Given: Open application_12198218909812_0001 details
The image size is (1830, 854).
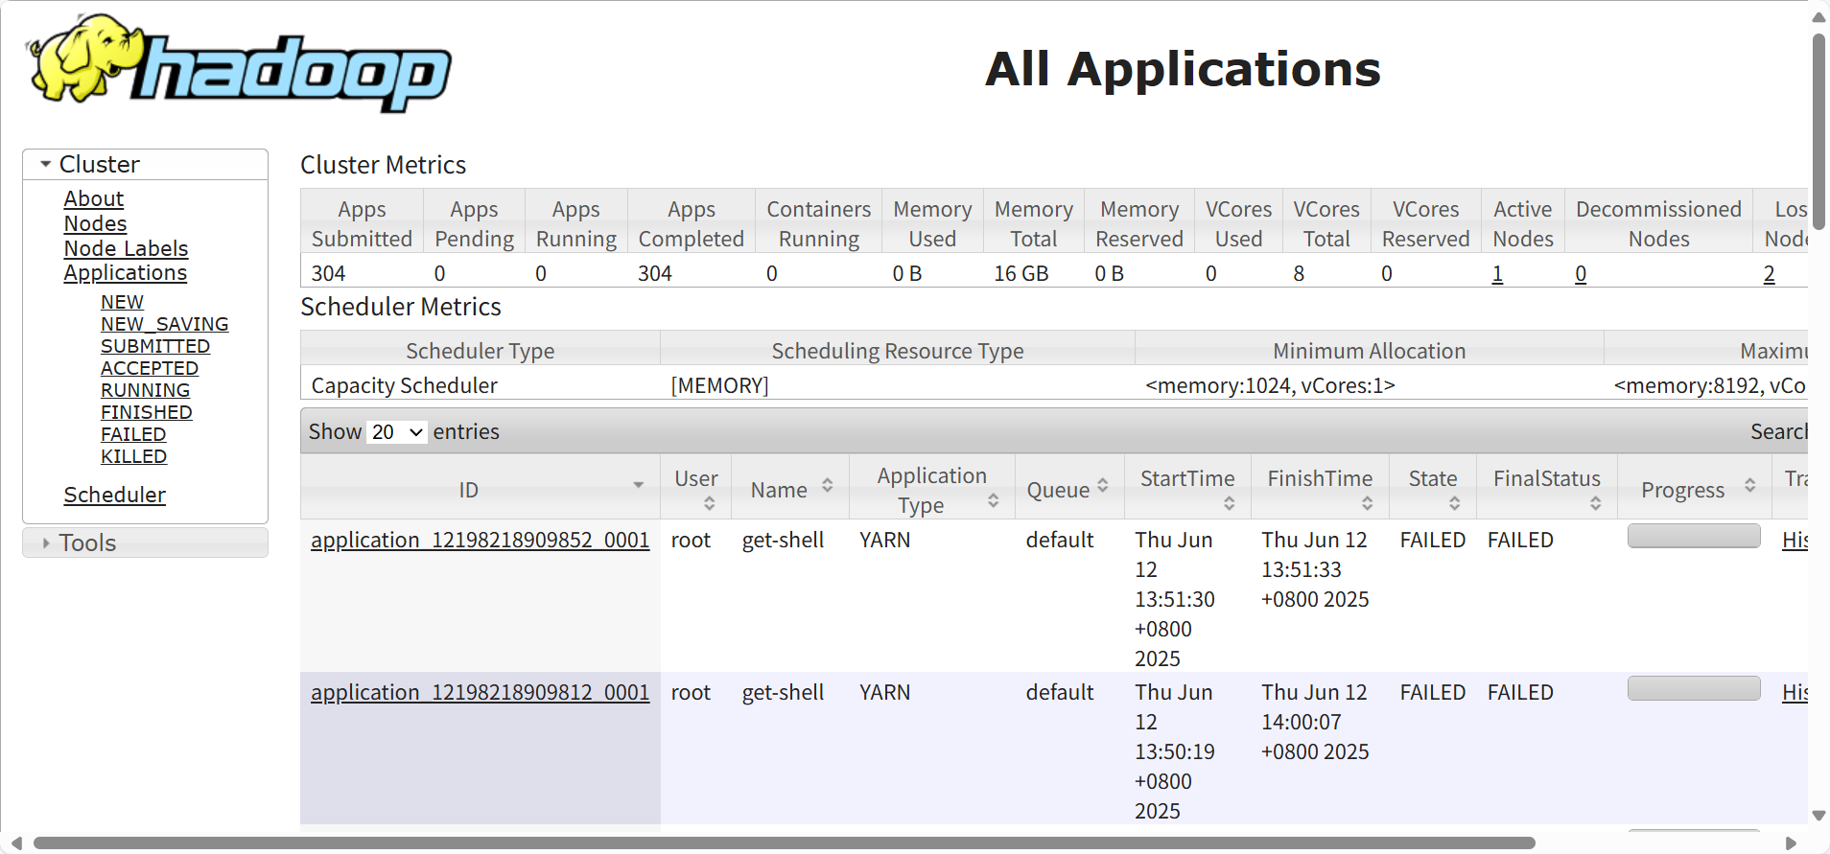Looking at the screenshot, I should pyautogui.click(x=481, y=692).
